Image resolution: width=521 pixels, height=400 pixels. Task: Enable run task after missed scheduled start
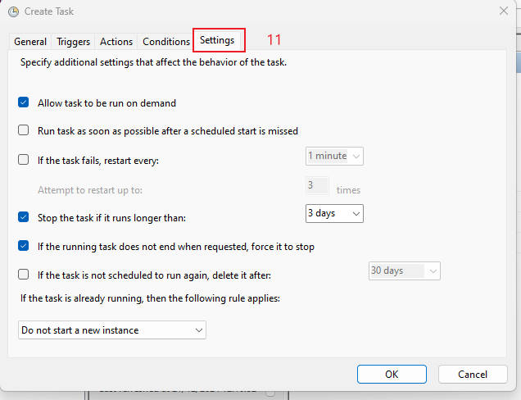click(24, 130)
